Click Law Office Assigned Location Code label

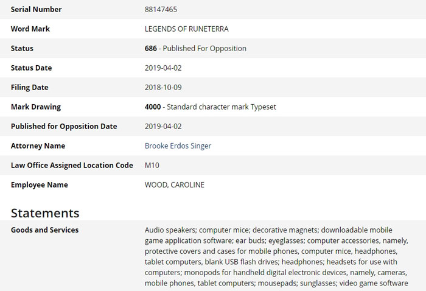pos(72,165)
